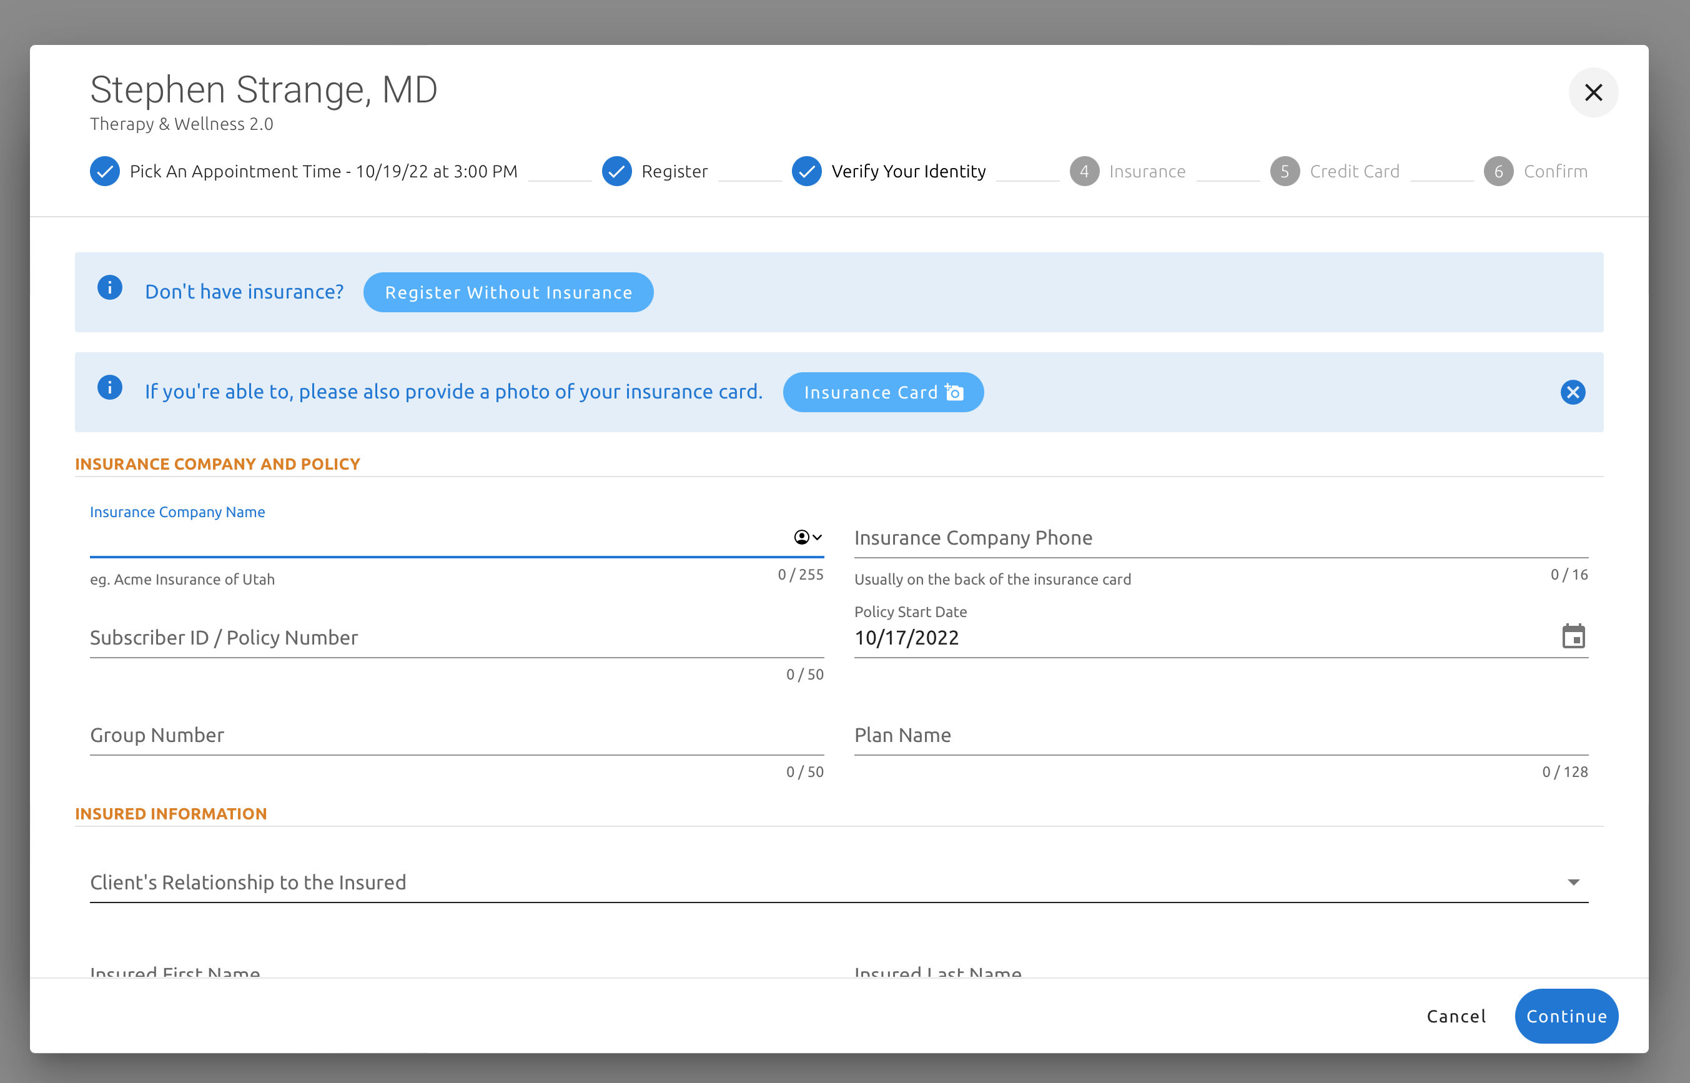The image size is (1690, 1083).
Task: Click the checkmark icon next to Register step
Action: [x=616, y=172]
